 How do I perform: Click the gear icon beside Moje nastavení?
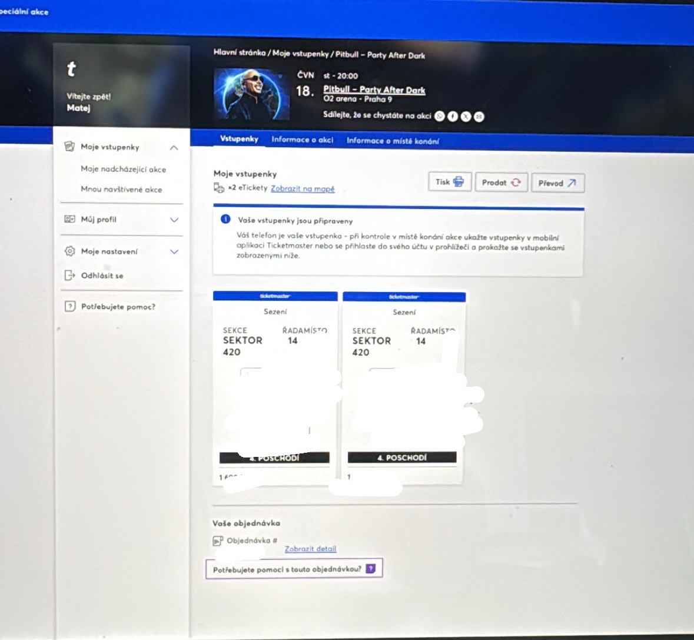click(x=69, y=251)
